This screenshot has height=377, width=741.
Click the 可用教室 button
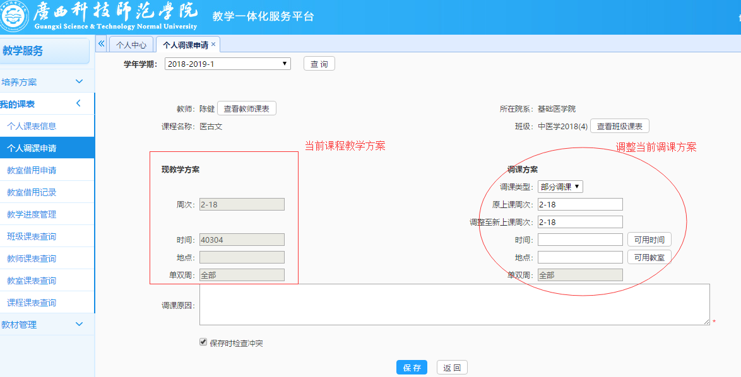(649, 257)
